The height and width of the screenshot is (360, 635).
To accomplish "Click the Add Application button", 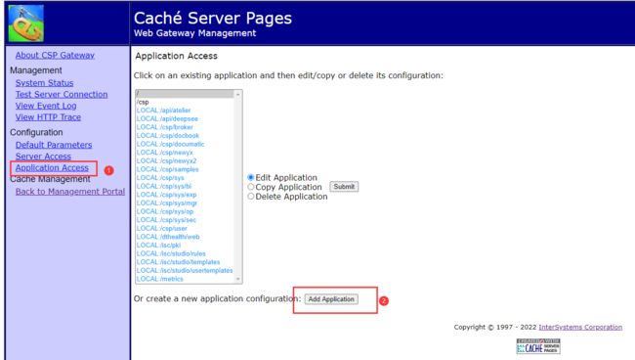I will click(331, 299).
